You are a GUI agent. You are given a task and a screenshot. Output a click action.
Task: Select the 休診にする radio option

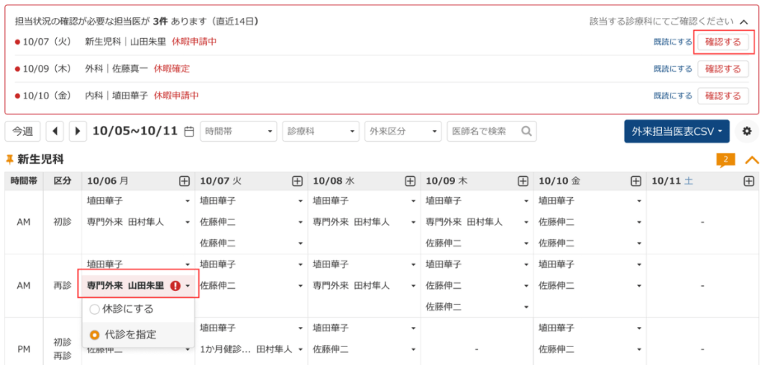[x=94, y=309]
